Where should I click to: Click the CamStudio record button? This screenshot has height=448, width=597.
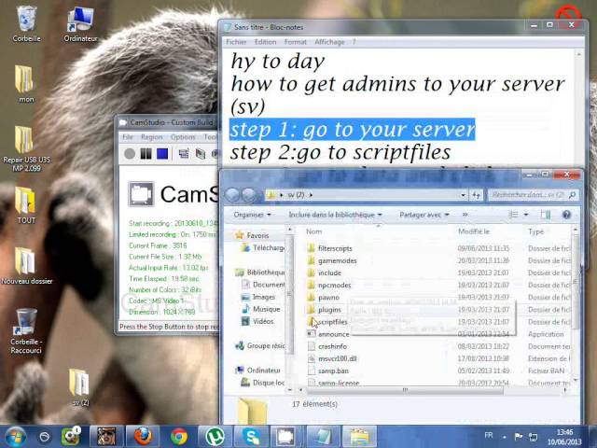[130, 154]
